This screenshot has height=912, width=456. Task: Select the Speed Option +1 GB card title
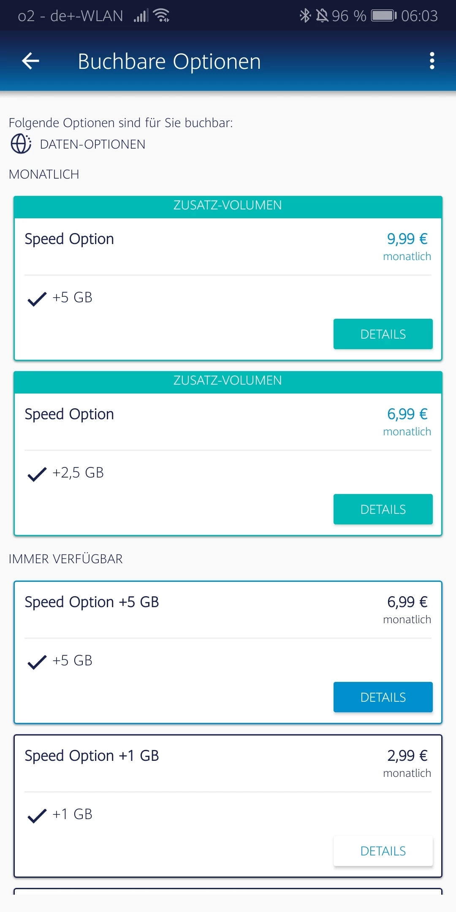point(92,756)
